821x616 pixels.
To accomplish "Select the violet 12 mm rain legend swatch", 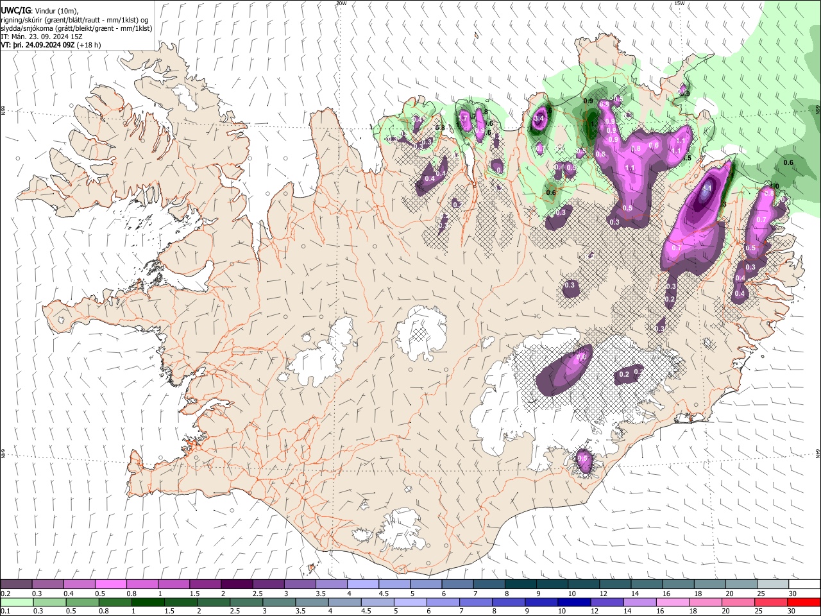I will [607, 602].
